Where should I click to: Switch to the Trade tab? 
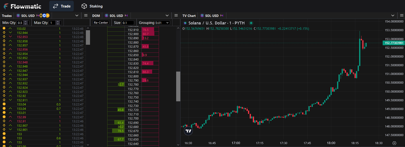pos(61,6)
